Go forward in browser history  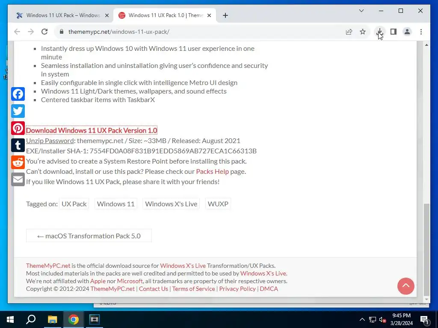click(x=31, y=32)
